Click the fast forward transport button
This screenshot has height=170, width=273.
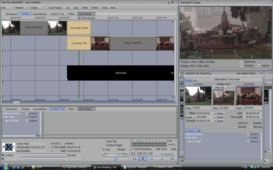(172, 159)
